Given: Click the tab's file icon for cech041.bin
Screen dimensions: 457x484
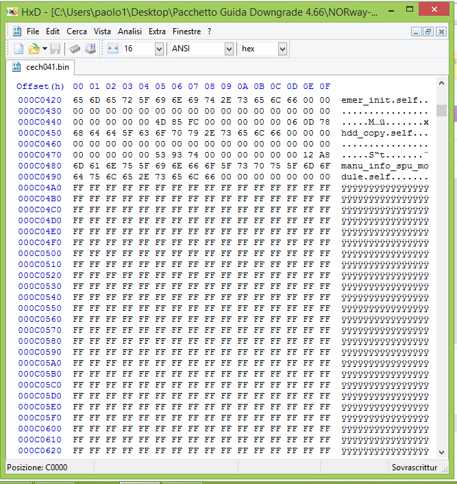Looking at the screenshot, I should coord(16,67).
